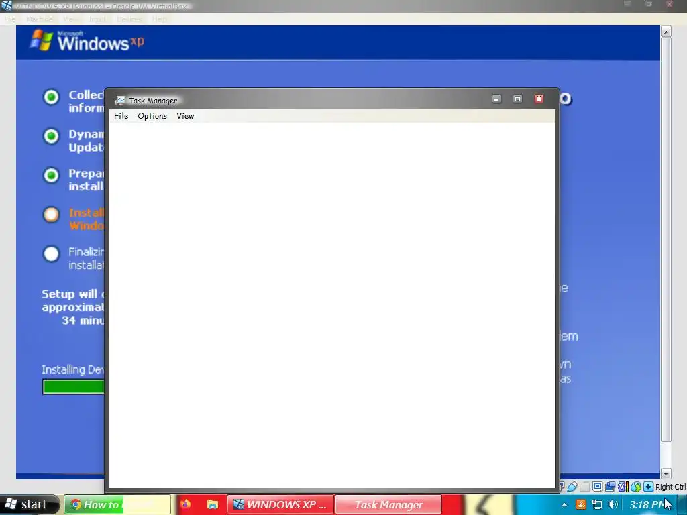Open VirtualBox Machine menu

tap(40, 19)
